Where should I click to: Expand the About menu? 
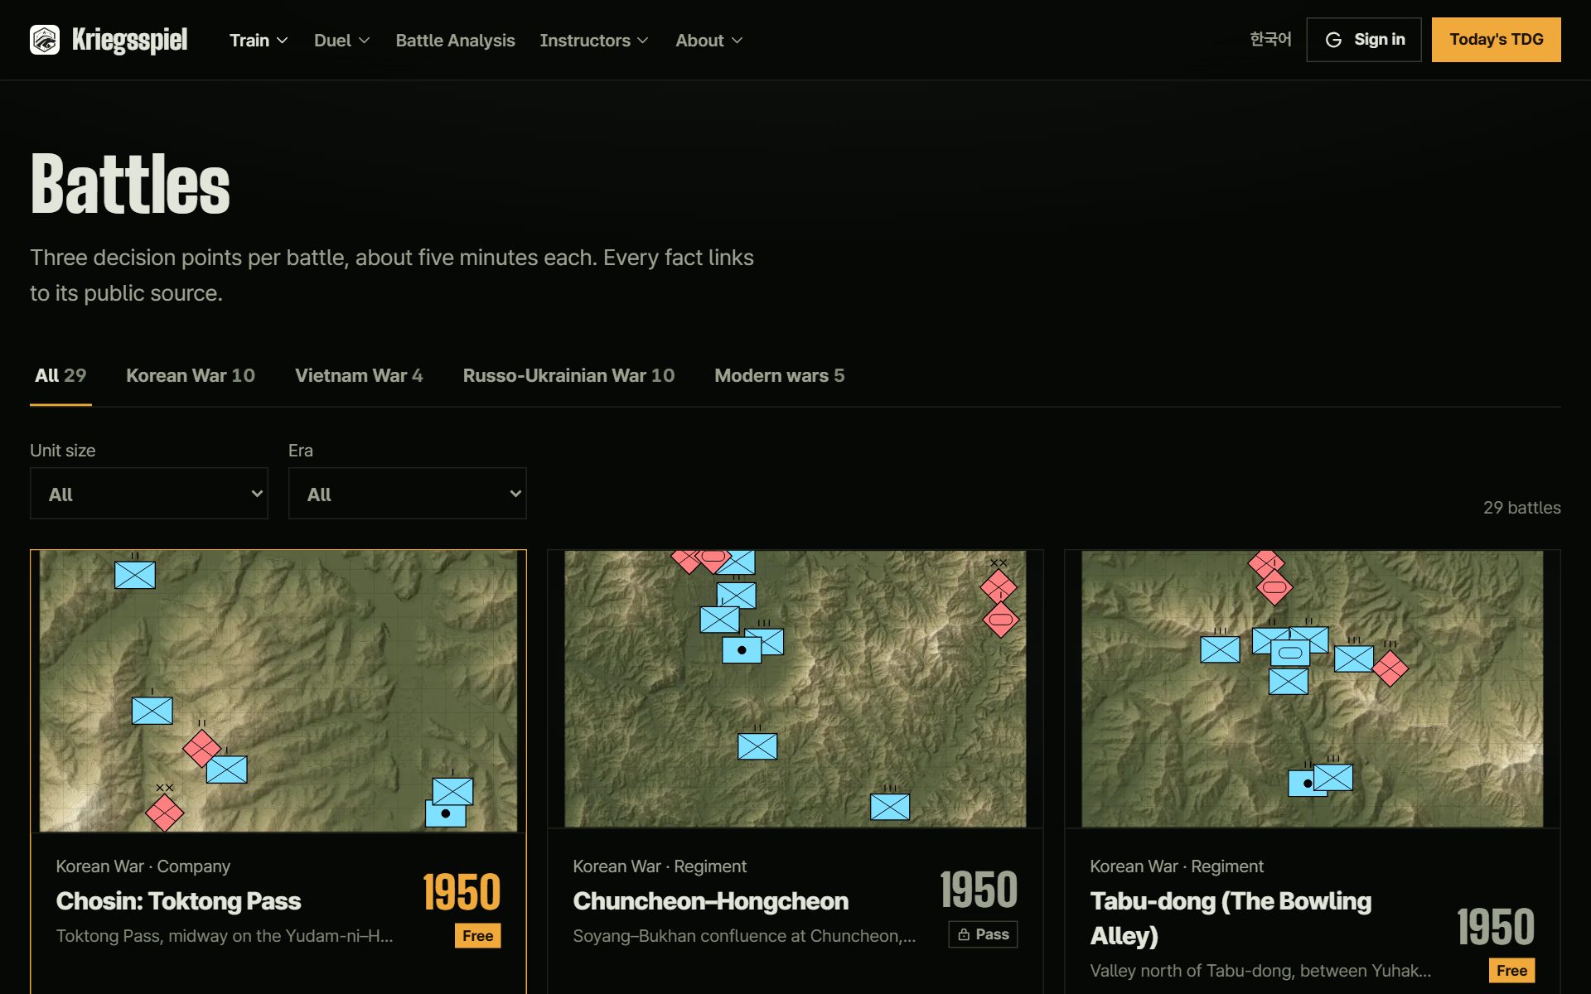(x=708, y=40)
